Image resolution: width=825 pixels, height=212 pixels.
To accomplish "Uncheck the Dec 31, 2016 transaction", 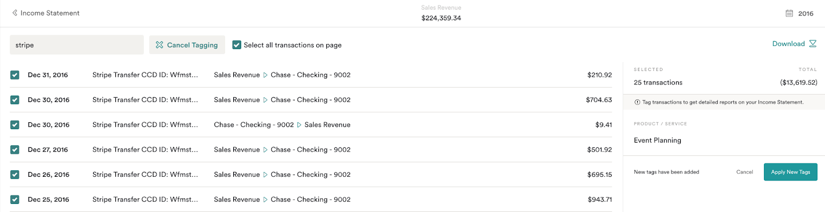I will [15, 75].
